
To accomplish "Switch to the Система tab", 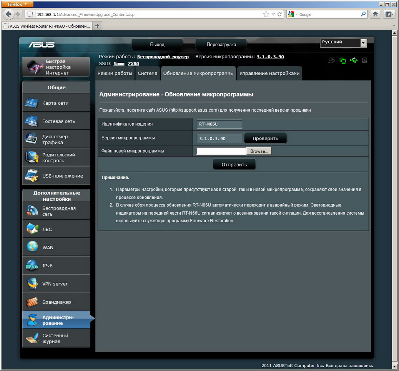I will (148, 73).
